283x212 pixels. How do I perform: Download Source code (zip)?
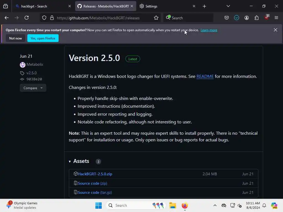tap(92, 183)
